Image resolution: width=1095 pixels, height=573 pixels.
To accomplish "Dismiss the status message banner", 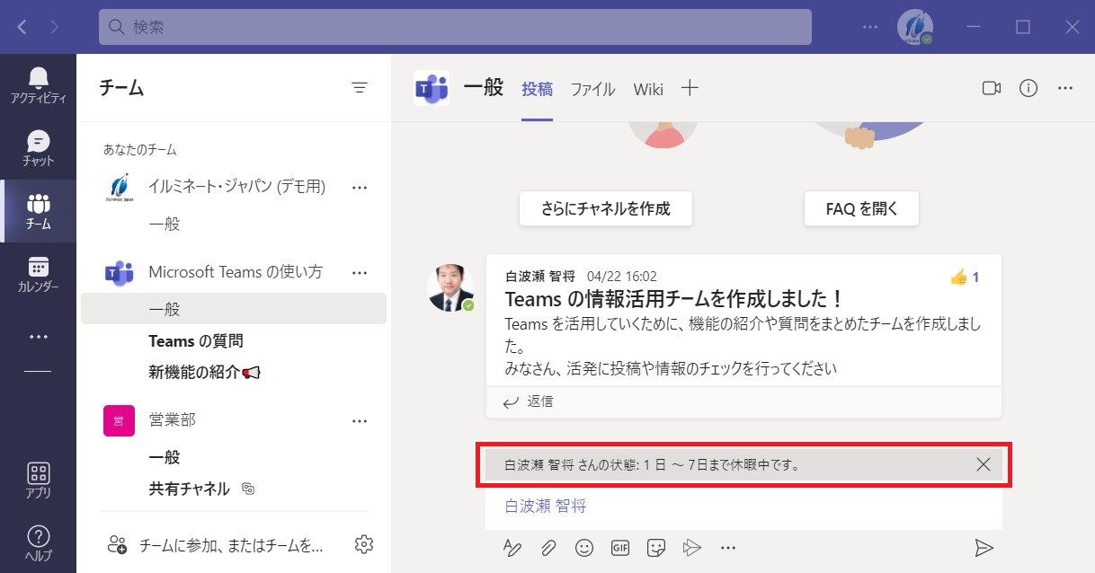I will click(x=984, y=464).
